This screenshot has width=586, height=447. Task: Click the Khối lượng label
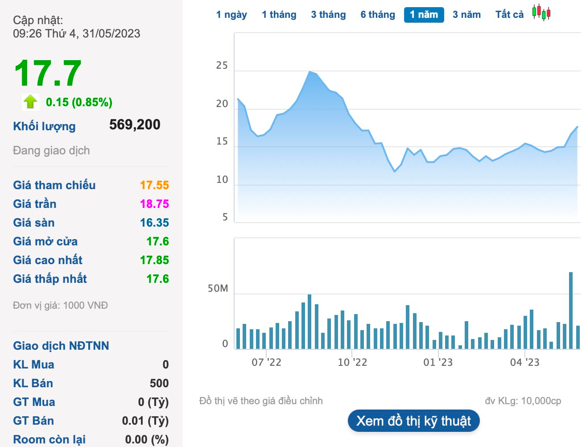point(45,126)
